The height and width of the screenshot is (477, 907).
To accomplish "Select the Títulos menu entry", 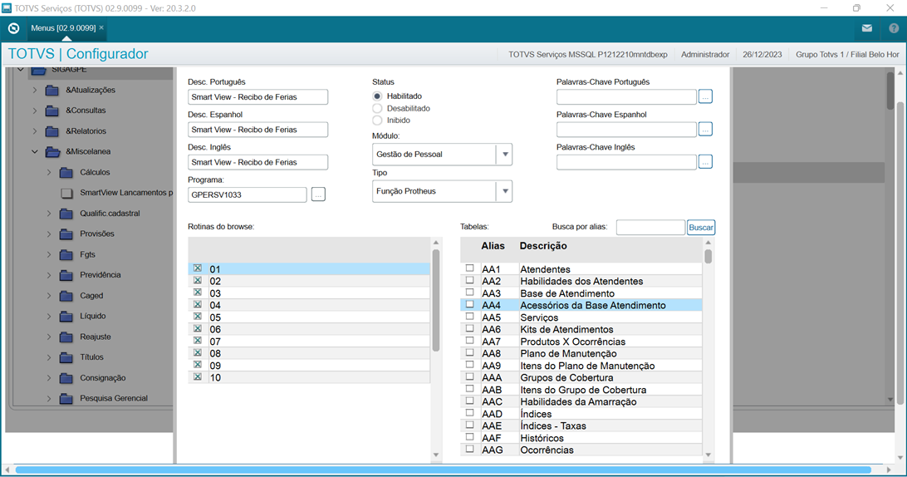I will click(x=91, y=357).
